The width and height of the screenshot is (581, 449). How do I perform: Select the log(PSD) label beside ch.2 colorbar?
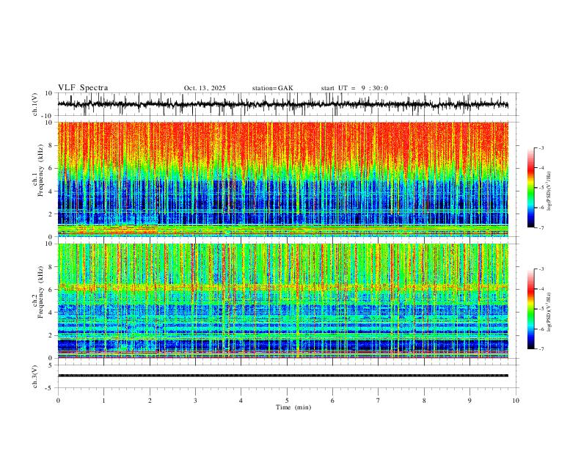(x=549, y=313)
